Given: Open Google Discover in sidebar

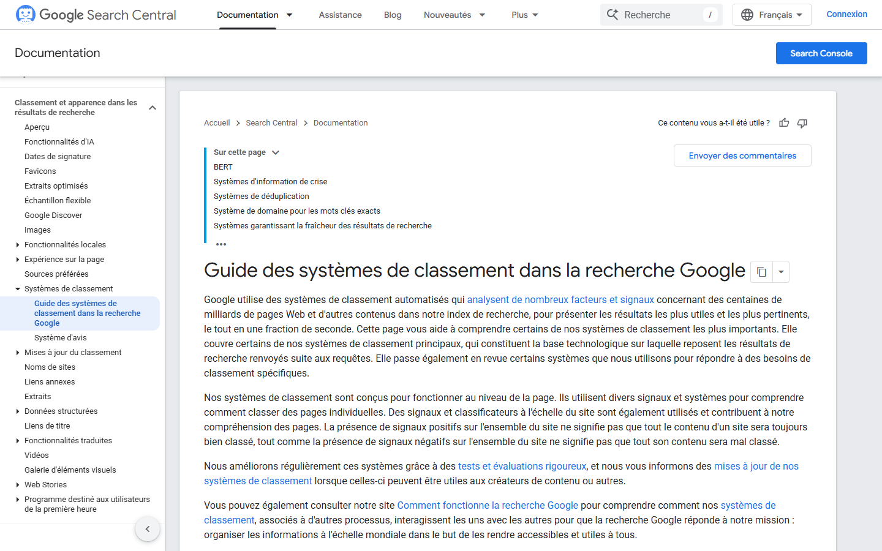Looking at the screenshot, I should point(53,216).
